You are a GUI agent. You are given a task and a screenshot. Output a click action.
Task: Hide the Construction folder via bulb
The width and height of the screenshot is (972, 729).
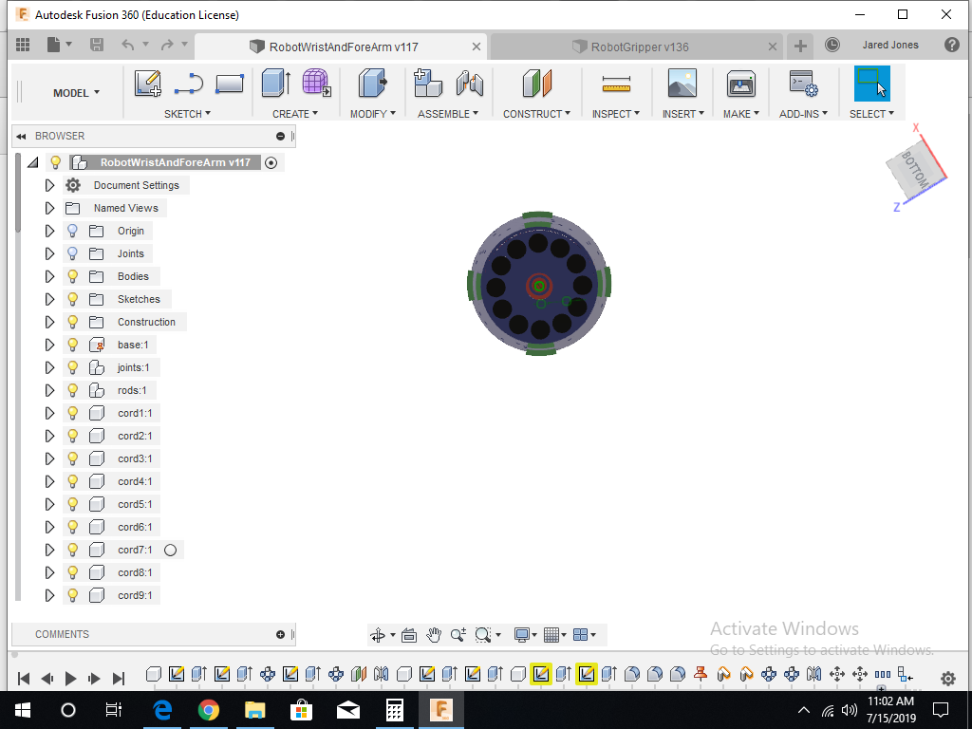point(72,323)
